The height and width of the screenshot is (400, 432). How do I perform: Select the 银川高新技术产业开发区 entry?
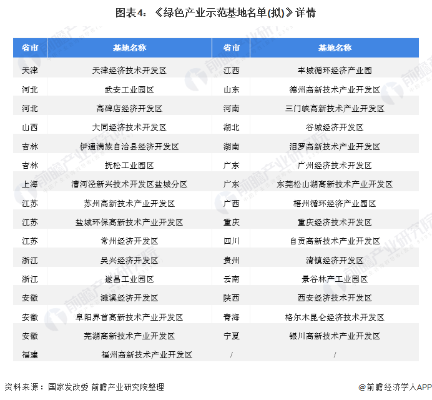click(335, 336)
